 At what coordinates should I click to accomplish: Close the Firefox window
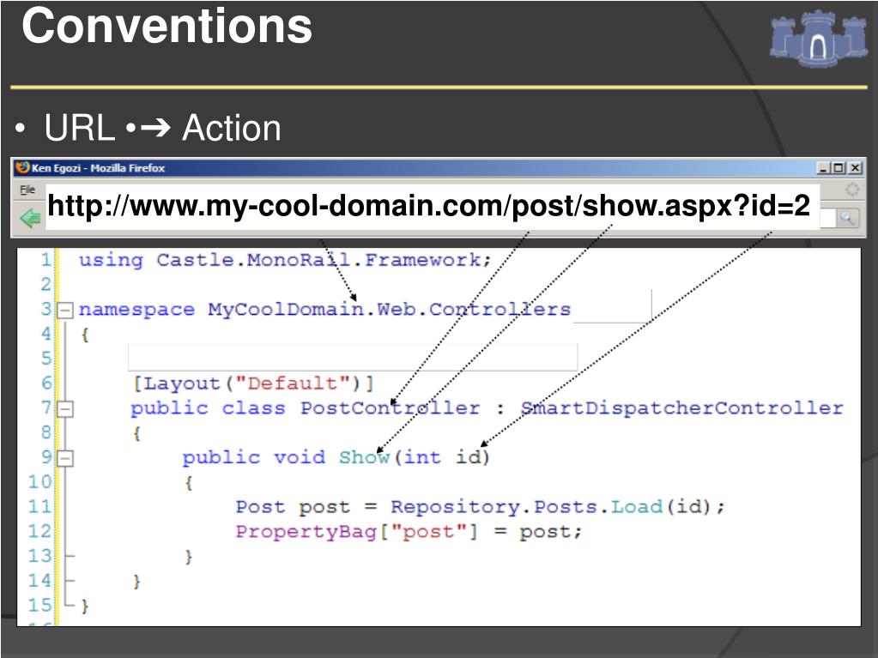[855, 168]
